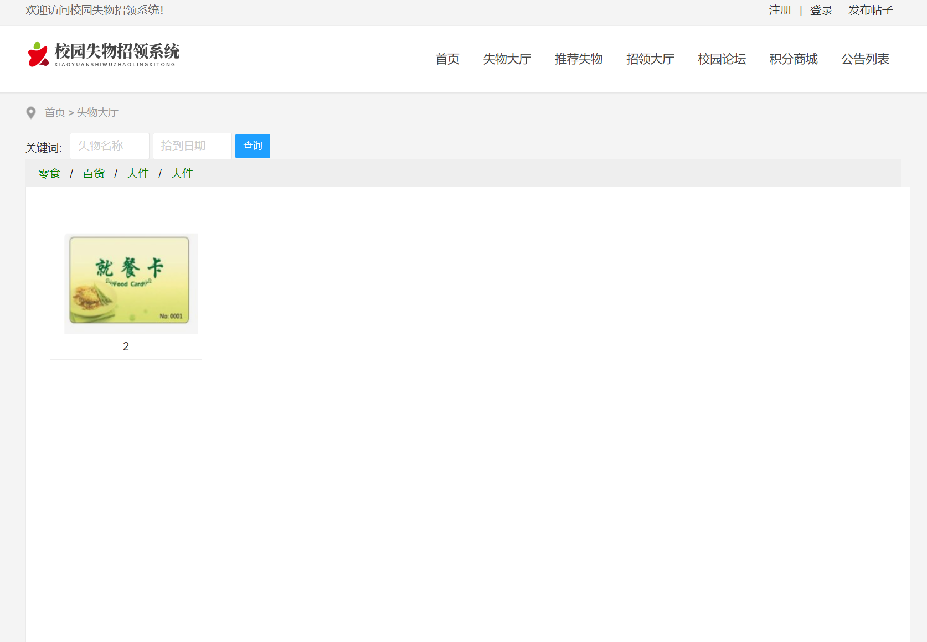
Task: Click the campus lost-and-found logo icon
Action: 37,54
